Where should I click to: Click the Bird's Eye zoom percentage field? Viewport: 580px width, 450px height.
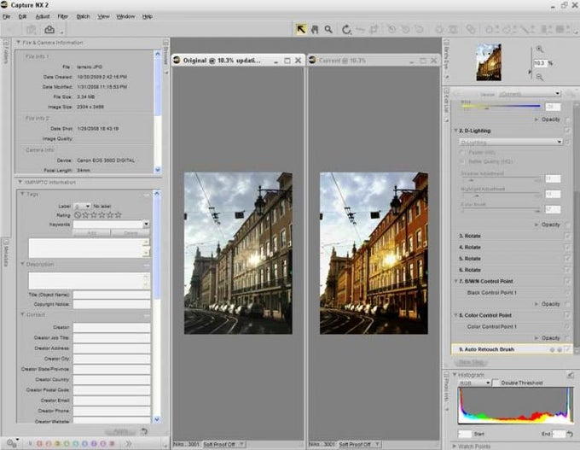coord(539,63)
